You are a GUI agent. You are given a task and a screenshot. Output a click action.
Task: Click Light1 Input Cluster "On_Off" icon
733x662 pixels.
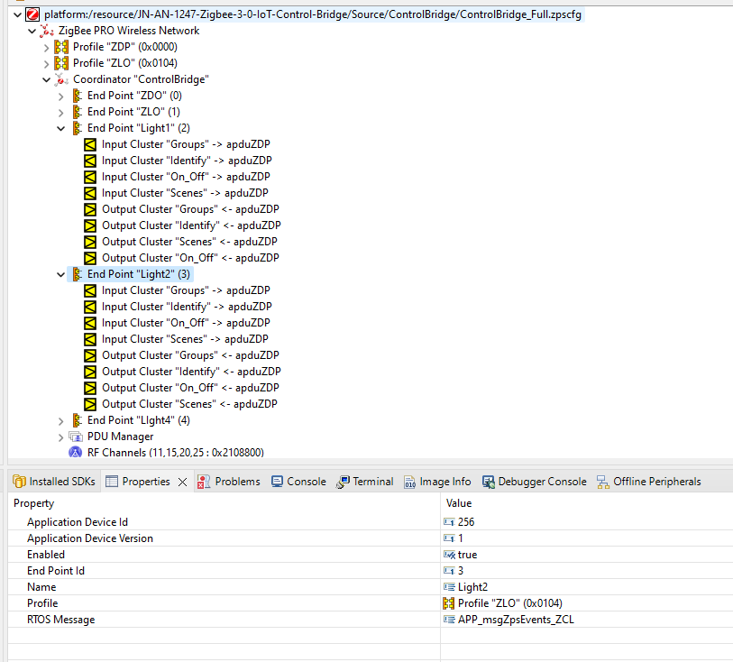pos(90,177)
